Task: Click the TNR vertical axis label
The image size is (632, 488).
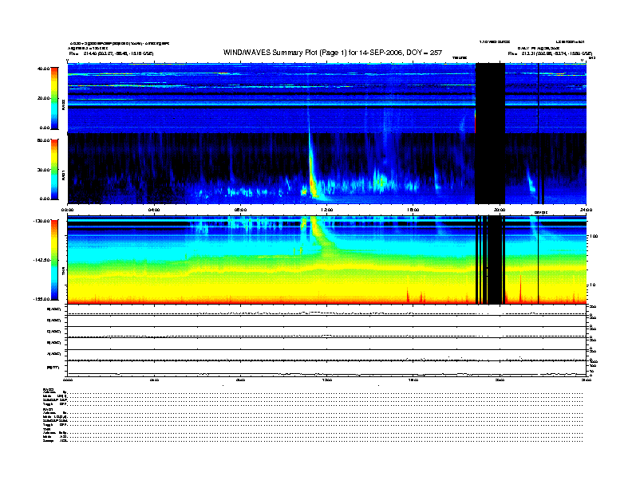Action: (x=63, y=270)
